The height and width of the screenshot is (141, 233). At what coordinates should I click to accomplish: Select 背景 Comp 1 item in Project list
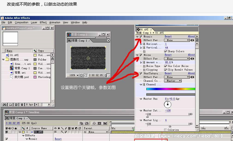point(22,68)
